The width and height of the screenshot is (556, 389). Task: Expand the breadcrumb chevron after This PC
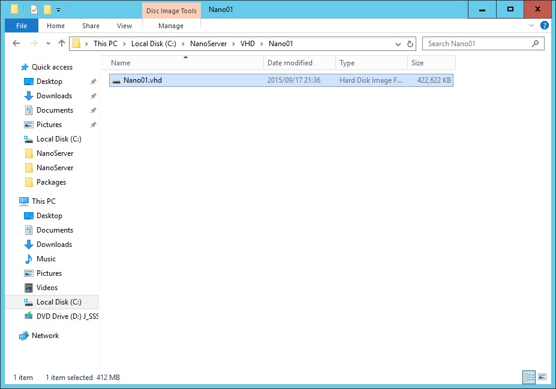click(x=124, y=44)
